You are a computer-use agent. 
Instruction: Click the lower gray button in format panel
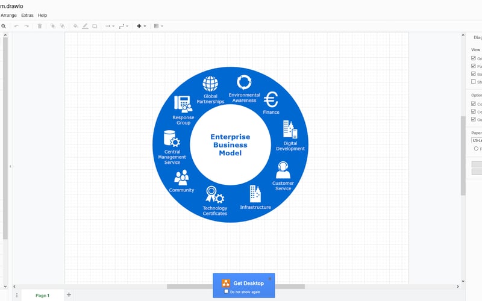477,172
